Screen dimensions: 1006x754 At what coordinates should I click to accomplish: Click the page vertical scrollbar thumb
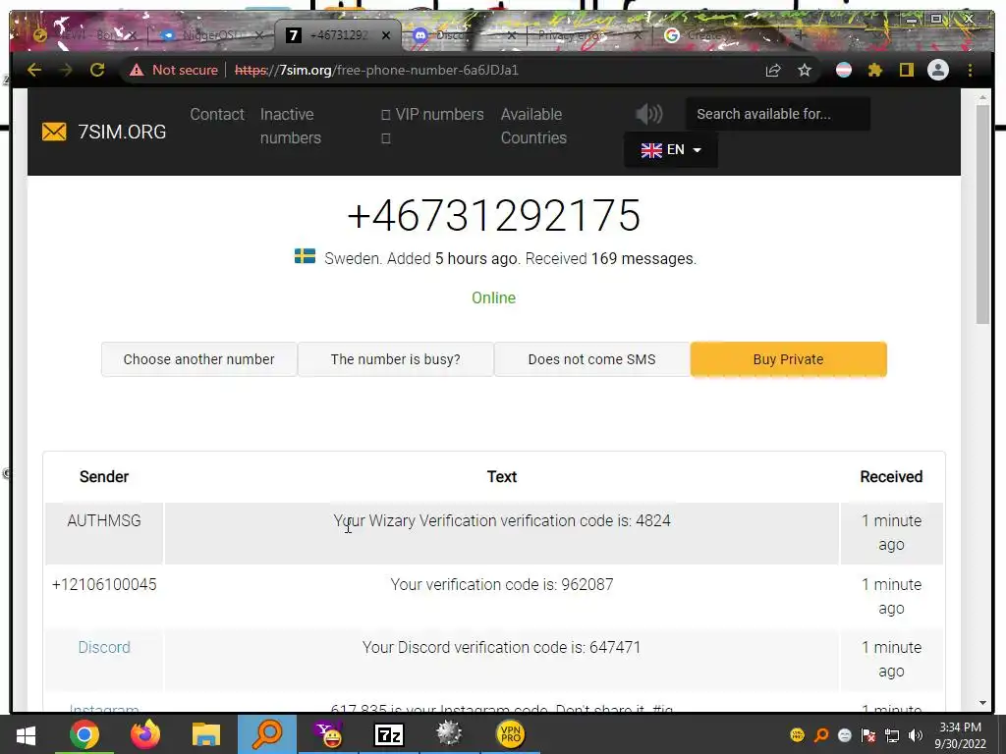982,213
